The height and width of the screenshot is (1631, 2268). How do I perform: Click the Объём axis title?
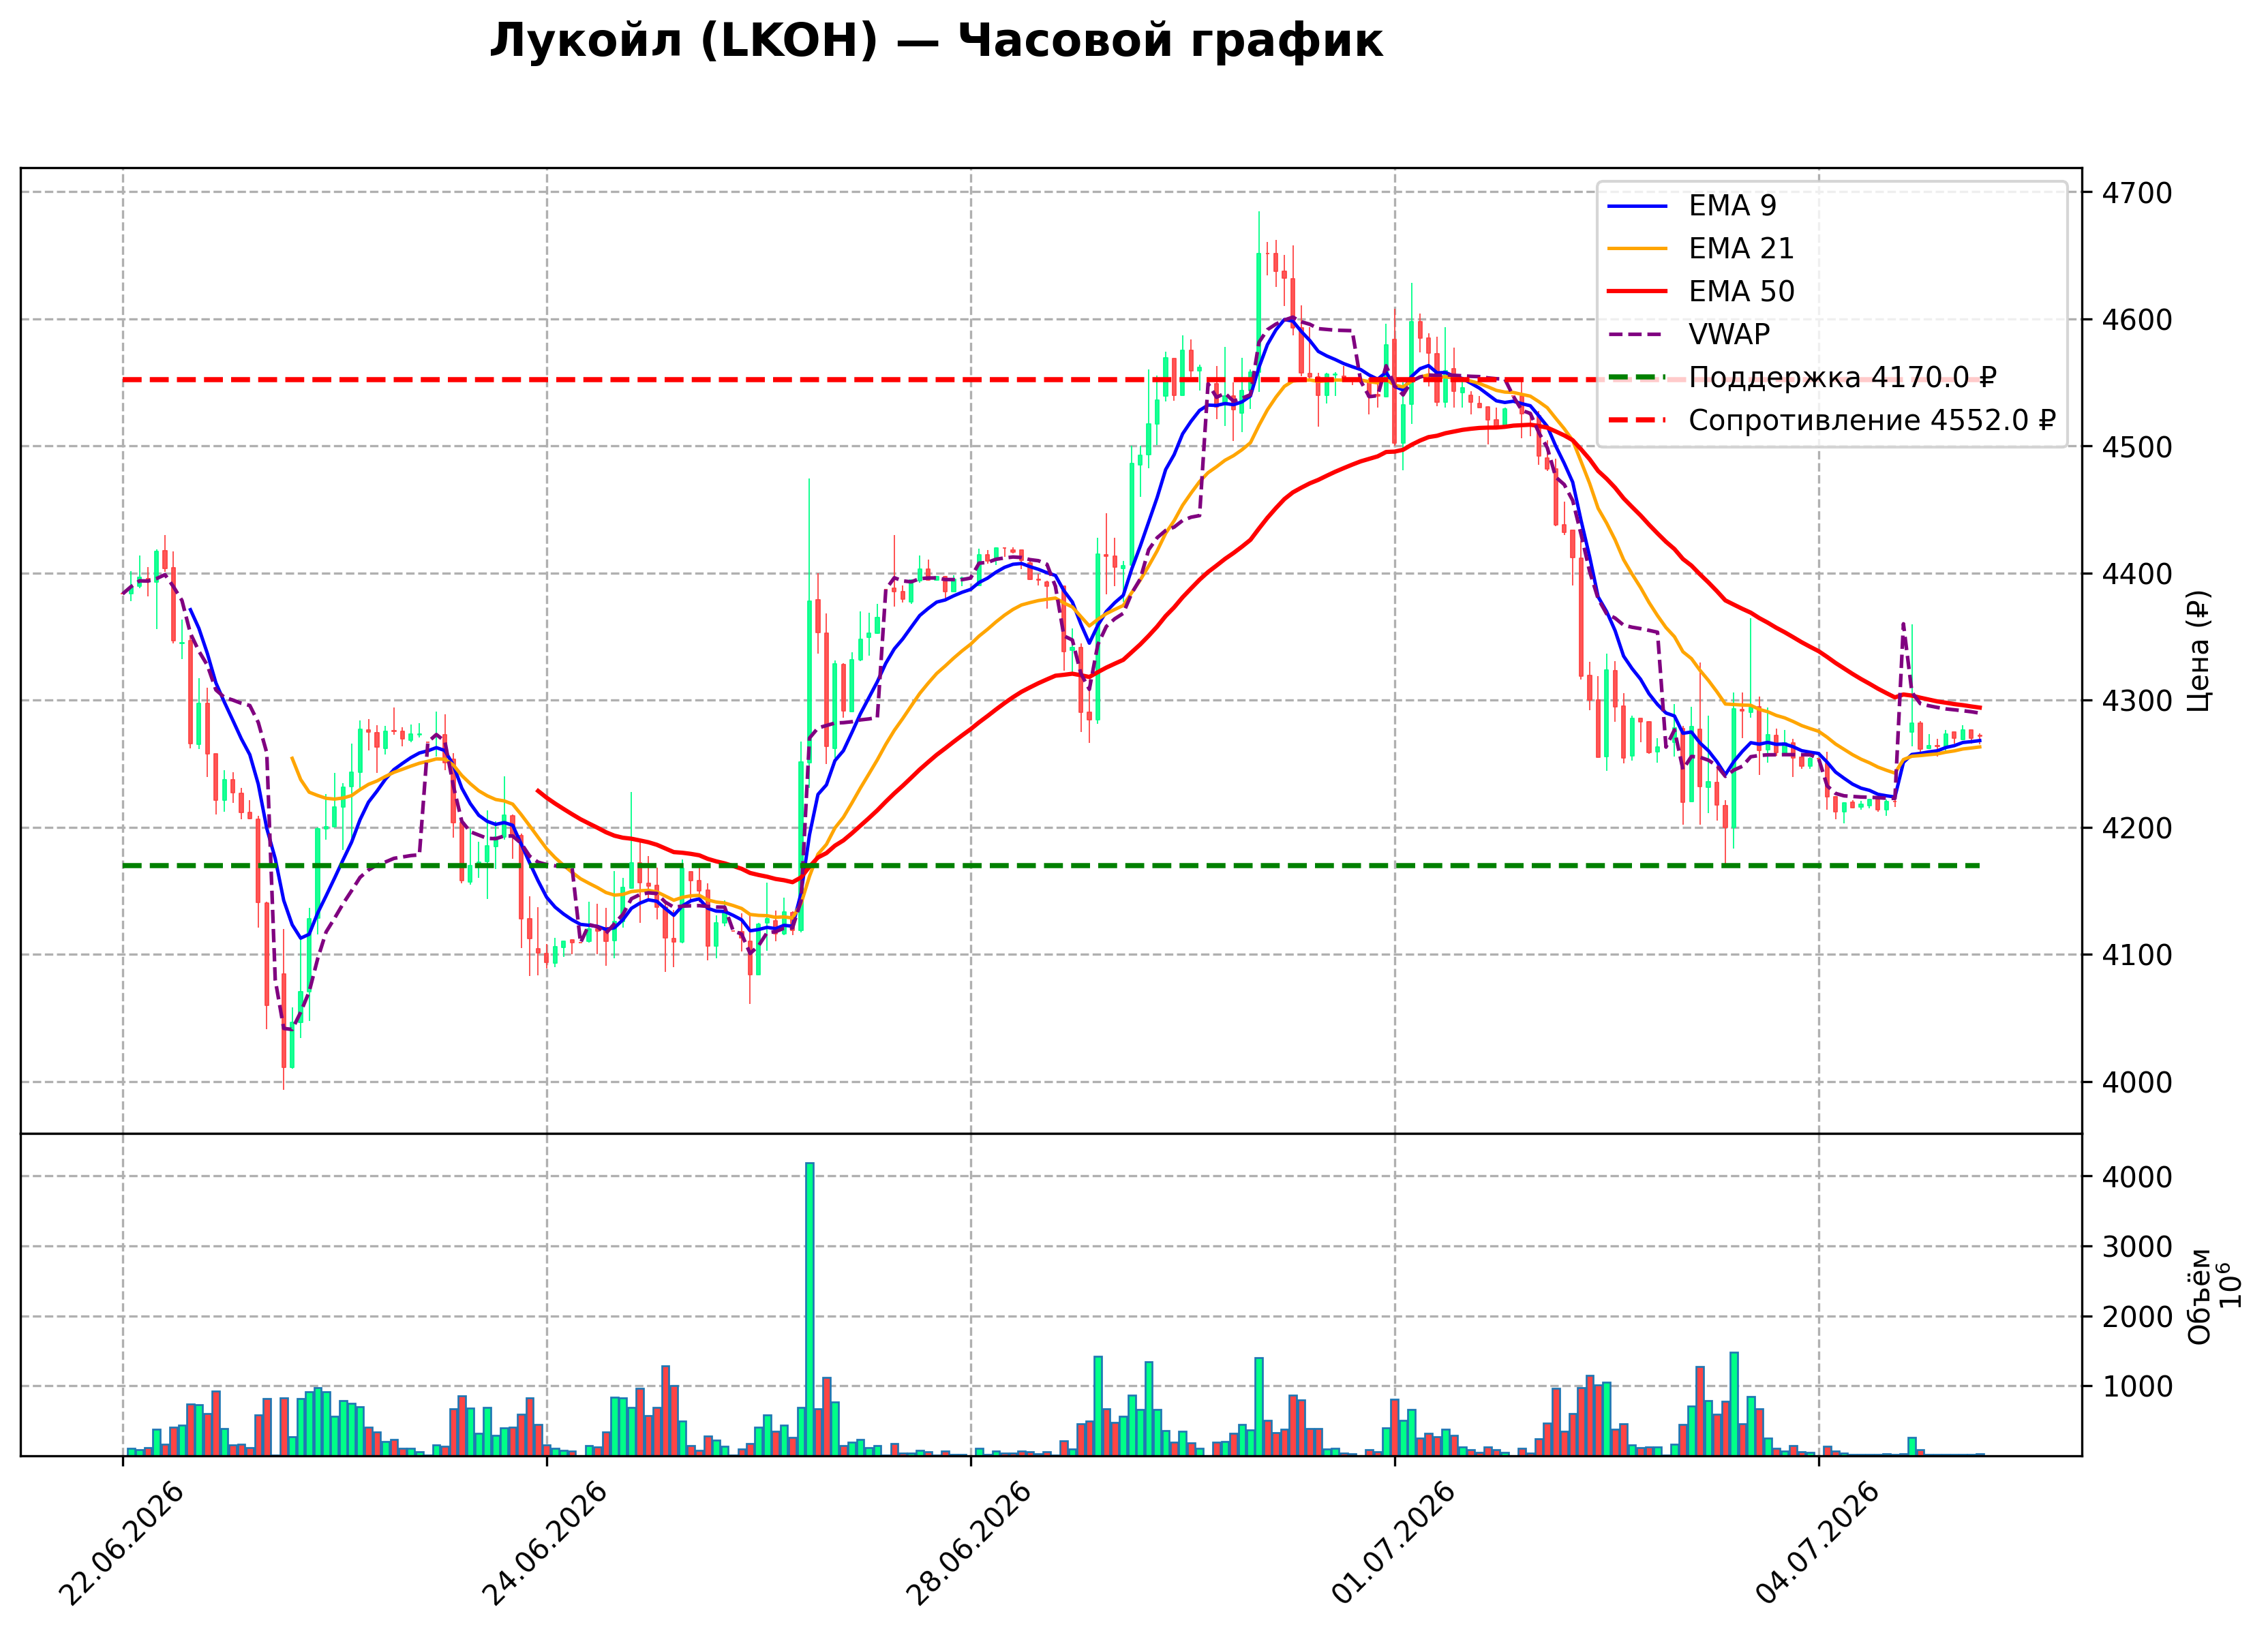tap(2199, 1296)
